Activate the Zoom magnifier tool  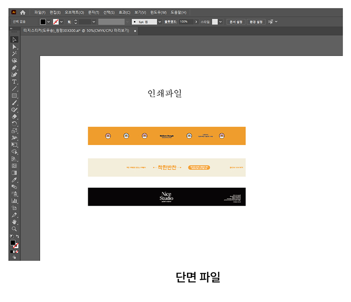coord(14,229)
